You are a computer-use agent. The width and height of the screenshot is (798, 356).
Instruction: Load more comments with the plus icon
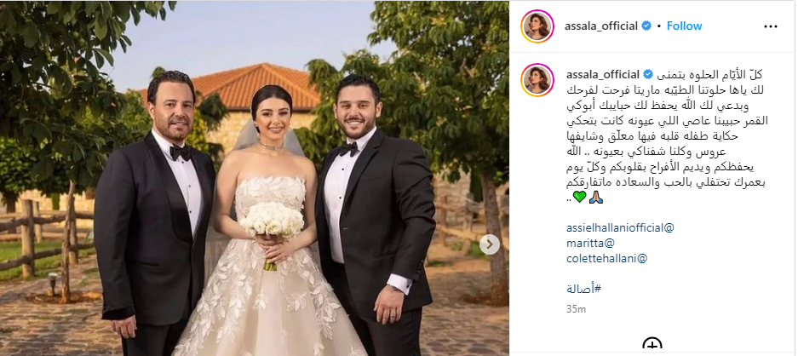(652, 346)
